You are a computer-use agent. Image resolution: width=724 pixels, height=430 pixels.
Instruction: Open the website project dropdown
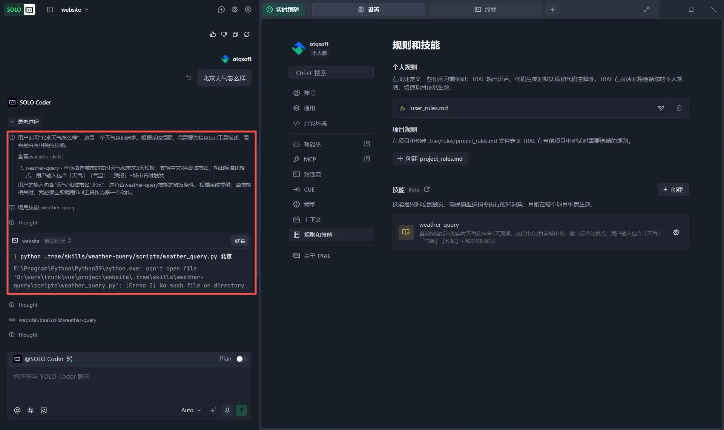tap(75, 9)
